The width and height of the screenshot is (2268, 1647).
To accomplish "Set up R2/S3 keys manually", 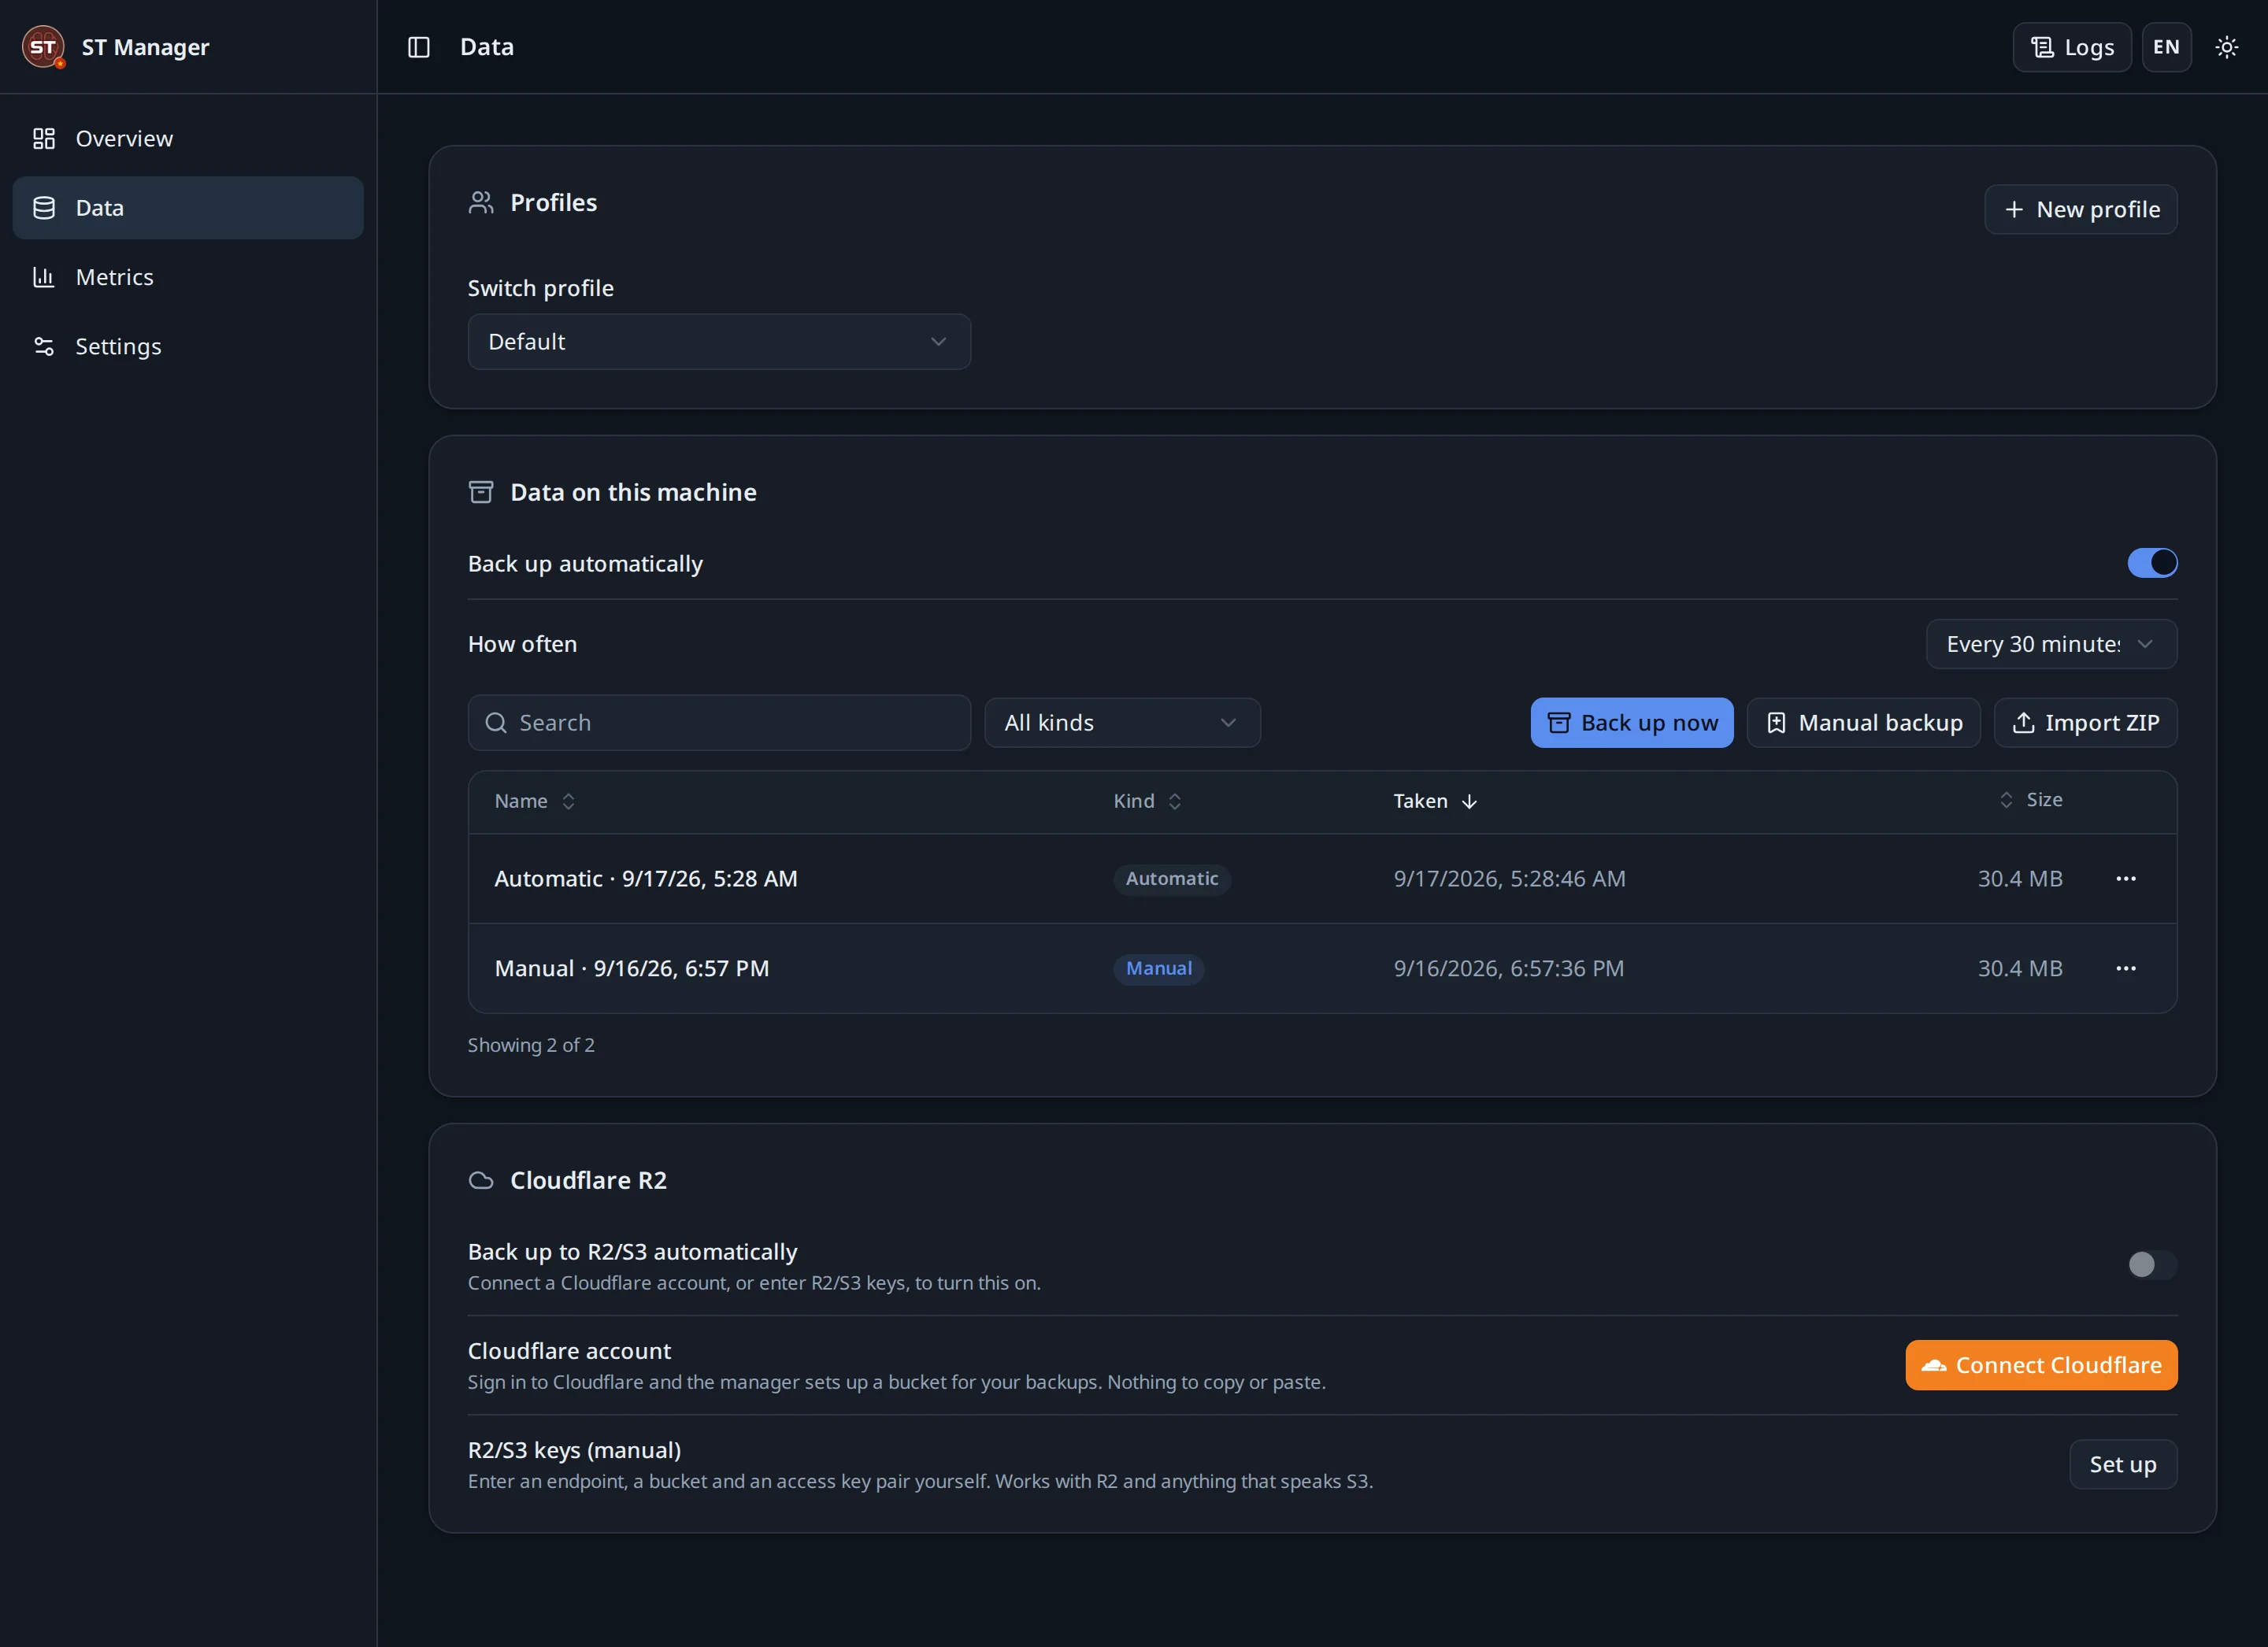I will pyautogui.click(x=2123, y=1465).
